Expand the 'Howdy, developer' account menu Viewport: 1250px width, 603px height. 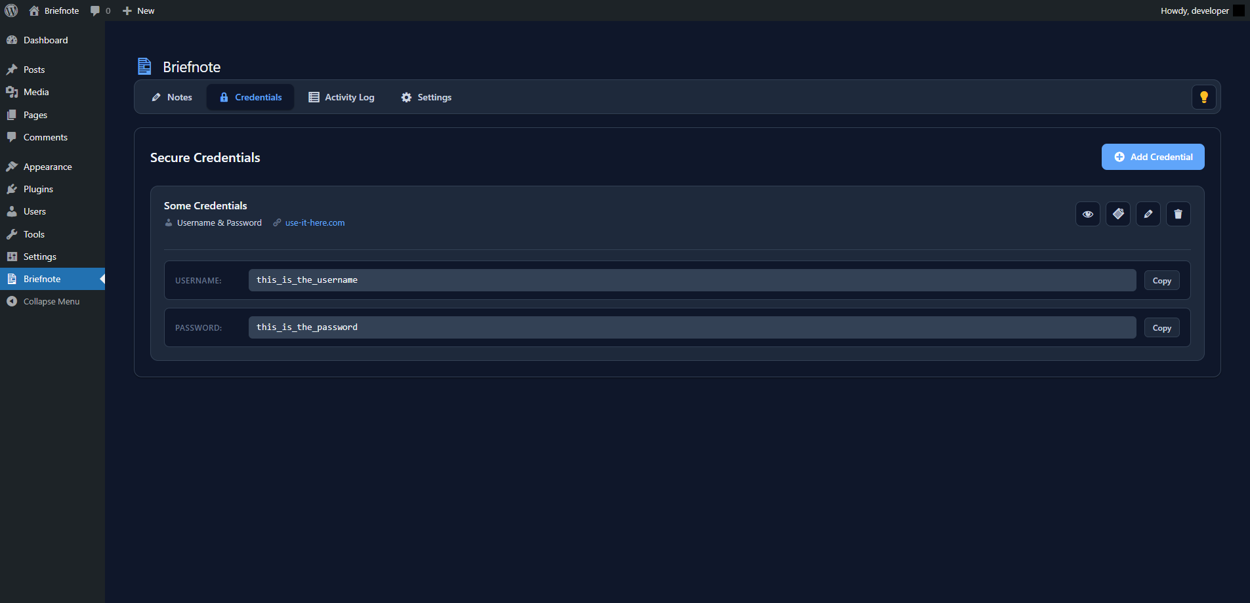[x=1194, y=10]
